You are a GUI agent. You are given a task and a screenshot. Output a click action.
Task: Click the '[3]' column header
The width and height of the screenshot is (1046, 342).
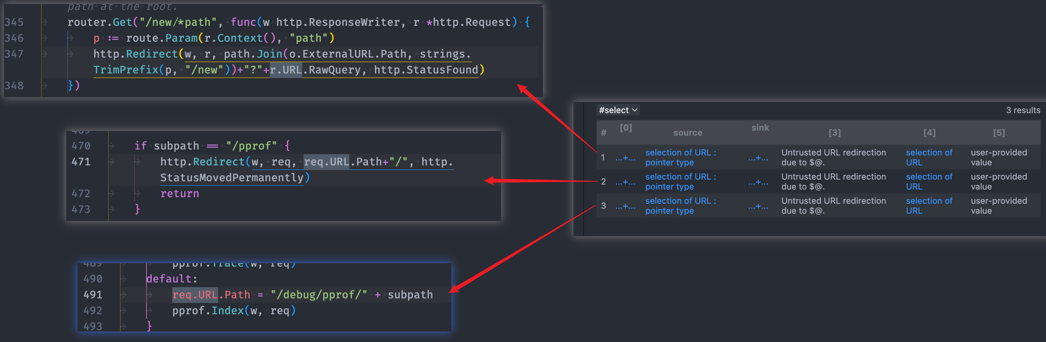pos(835,133)
